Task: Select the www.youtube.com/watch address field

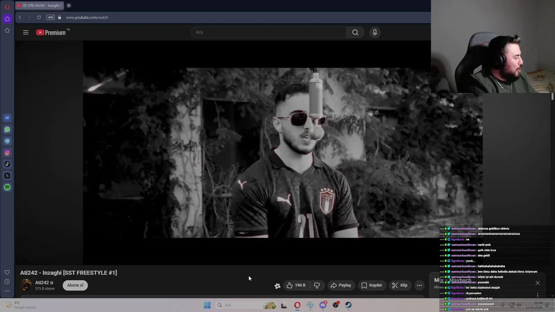Action: 87,17
